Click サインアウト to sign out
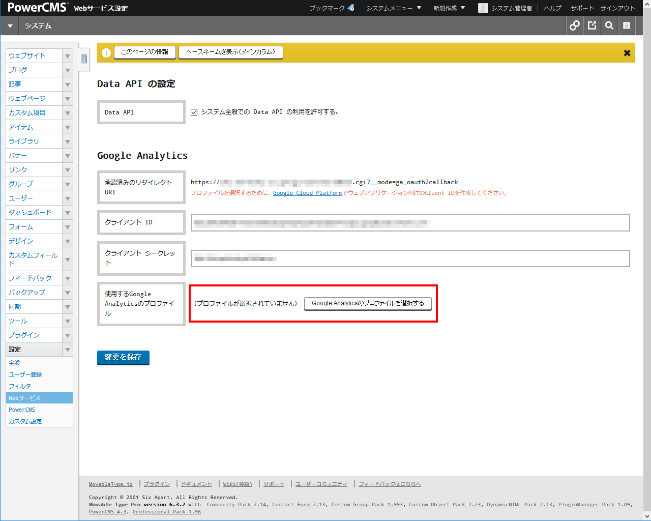 (617, 8)
